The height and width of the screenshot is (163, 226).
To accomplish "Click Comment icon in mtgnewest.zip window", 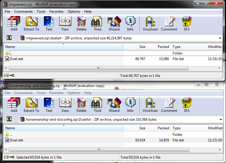I will [x=169, y=24].
